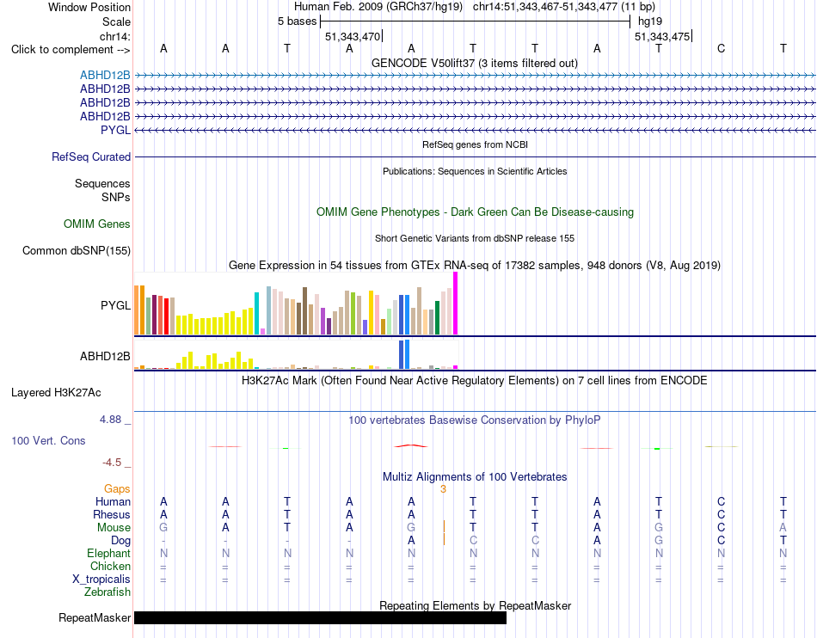Click the Sequences track label
This screenshot has height=638, width=817.
(x=102, y=183)
